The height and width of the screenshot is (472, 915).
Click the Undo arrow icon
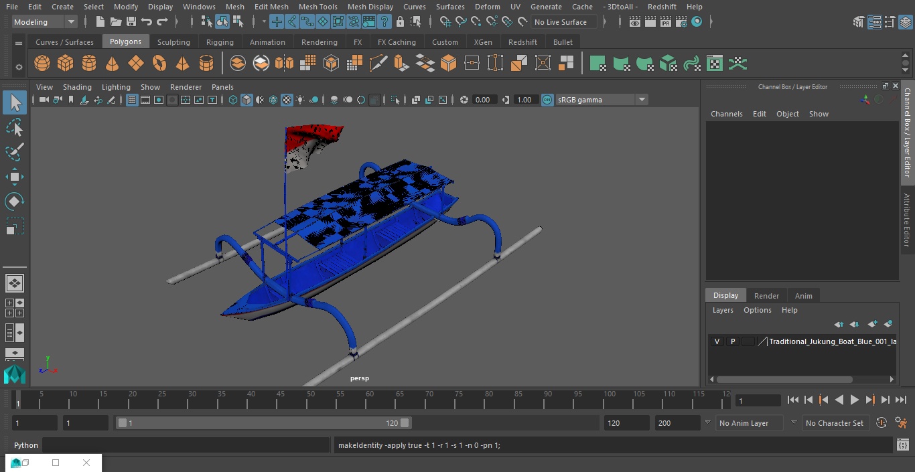coord(147,22)
